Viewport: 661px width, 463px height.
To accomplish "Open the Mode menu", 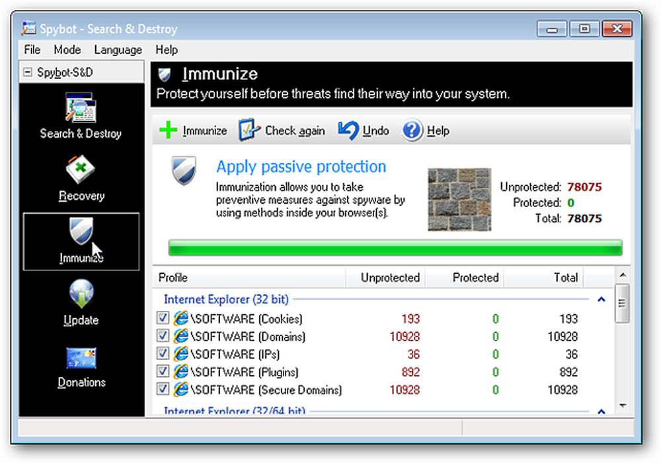I will point(67,50).
